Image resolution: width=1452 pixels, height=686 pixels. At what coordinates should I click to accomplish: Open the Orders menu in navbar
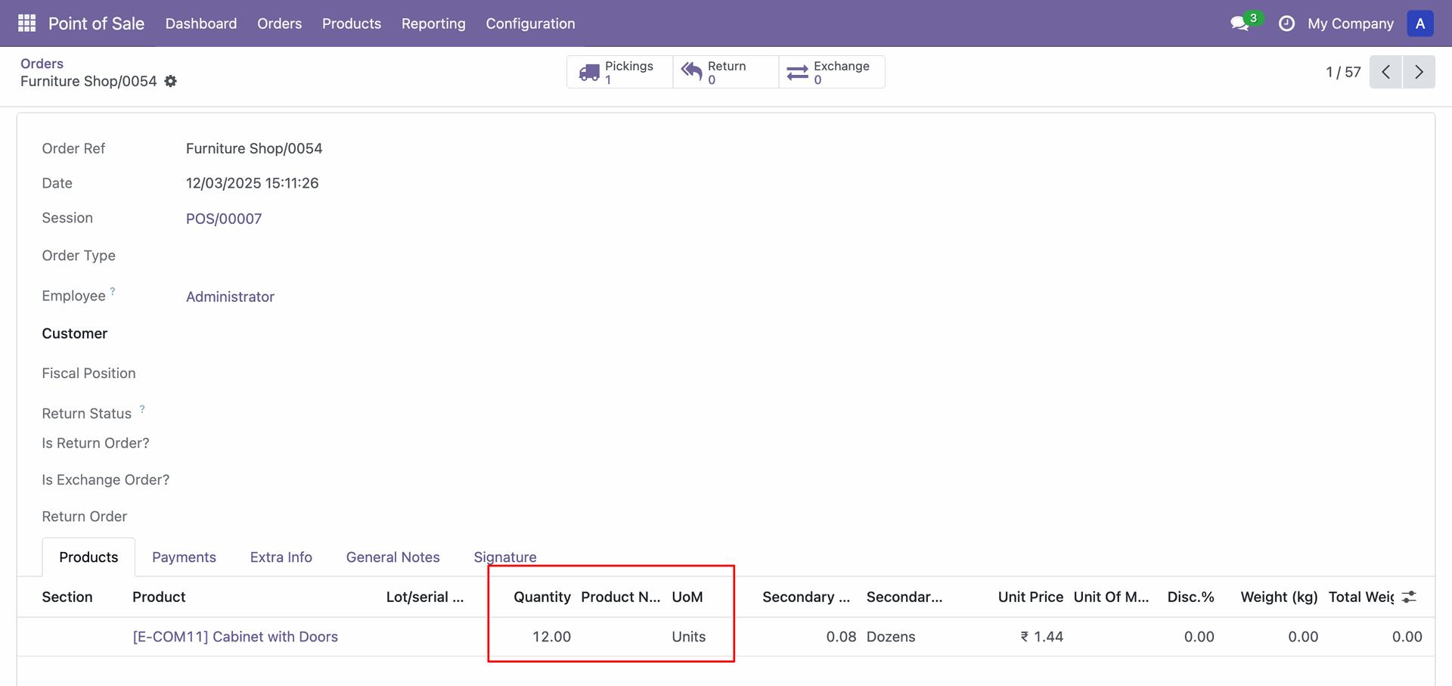[x=279, y=23]
